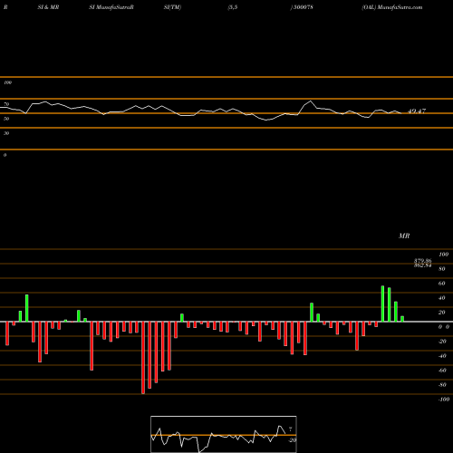Click the longest red bar reaching -100

click(143, 358)
